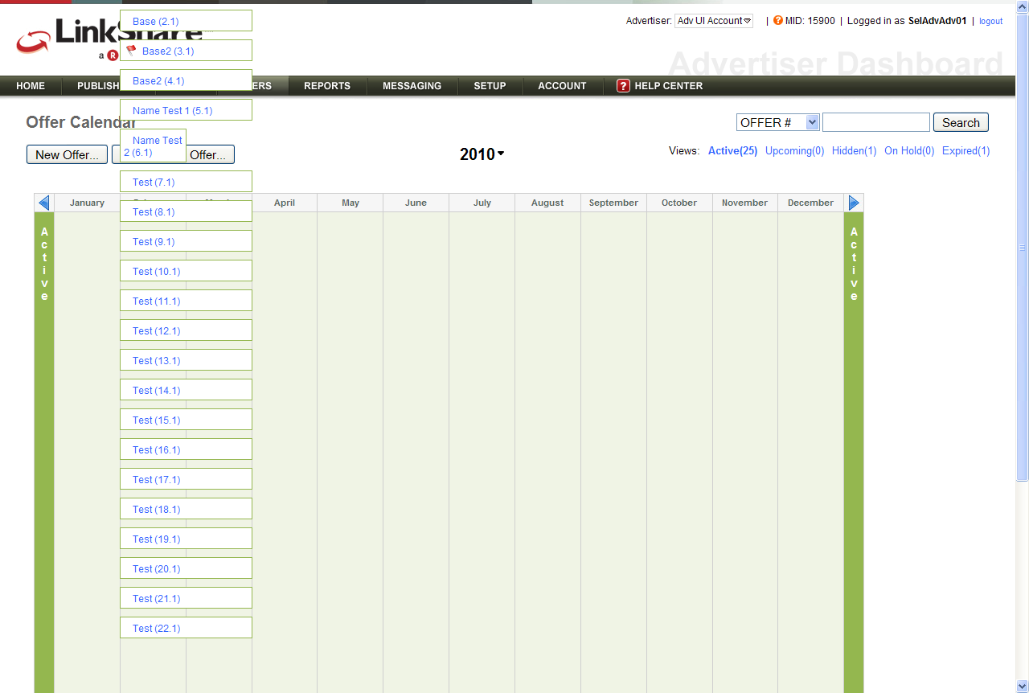This screenshot has height=693, width=1029.
Task: Open the Advertiser account dropdown
Action: pos(713,21)
